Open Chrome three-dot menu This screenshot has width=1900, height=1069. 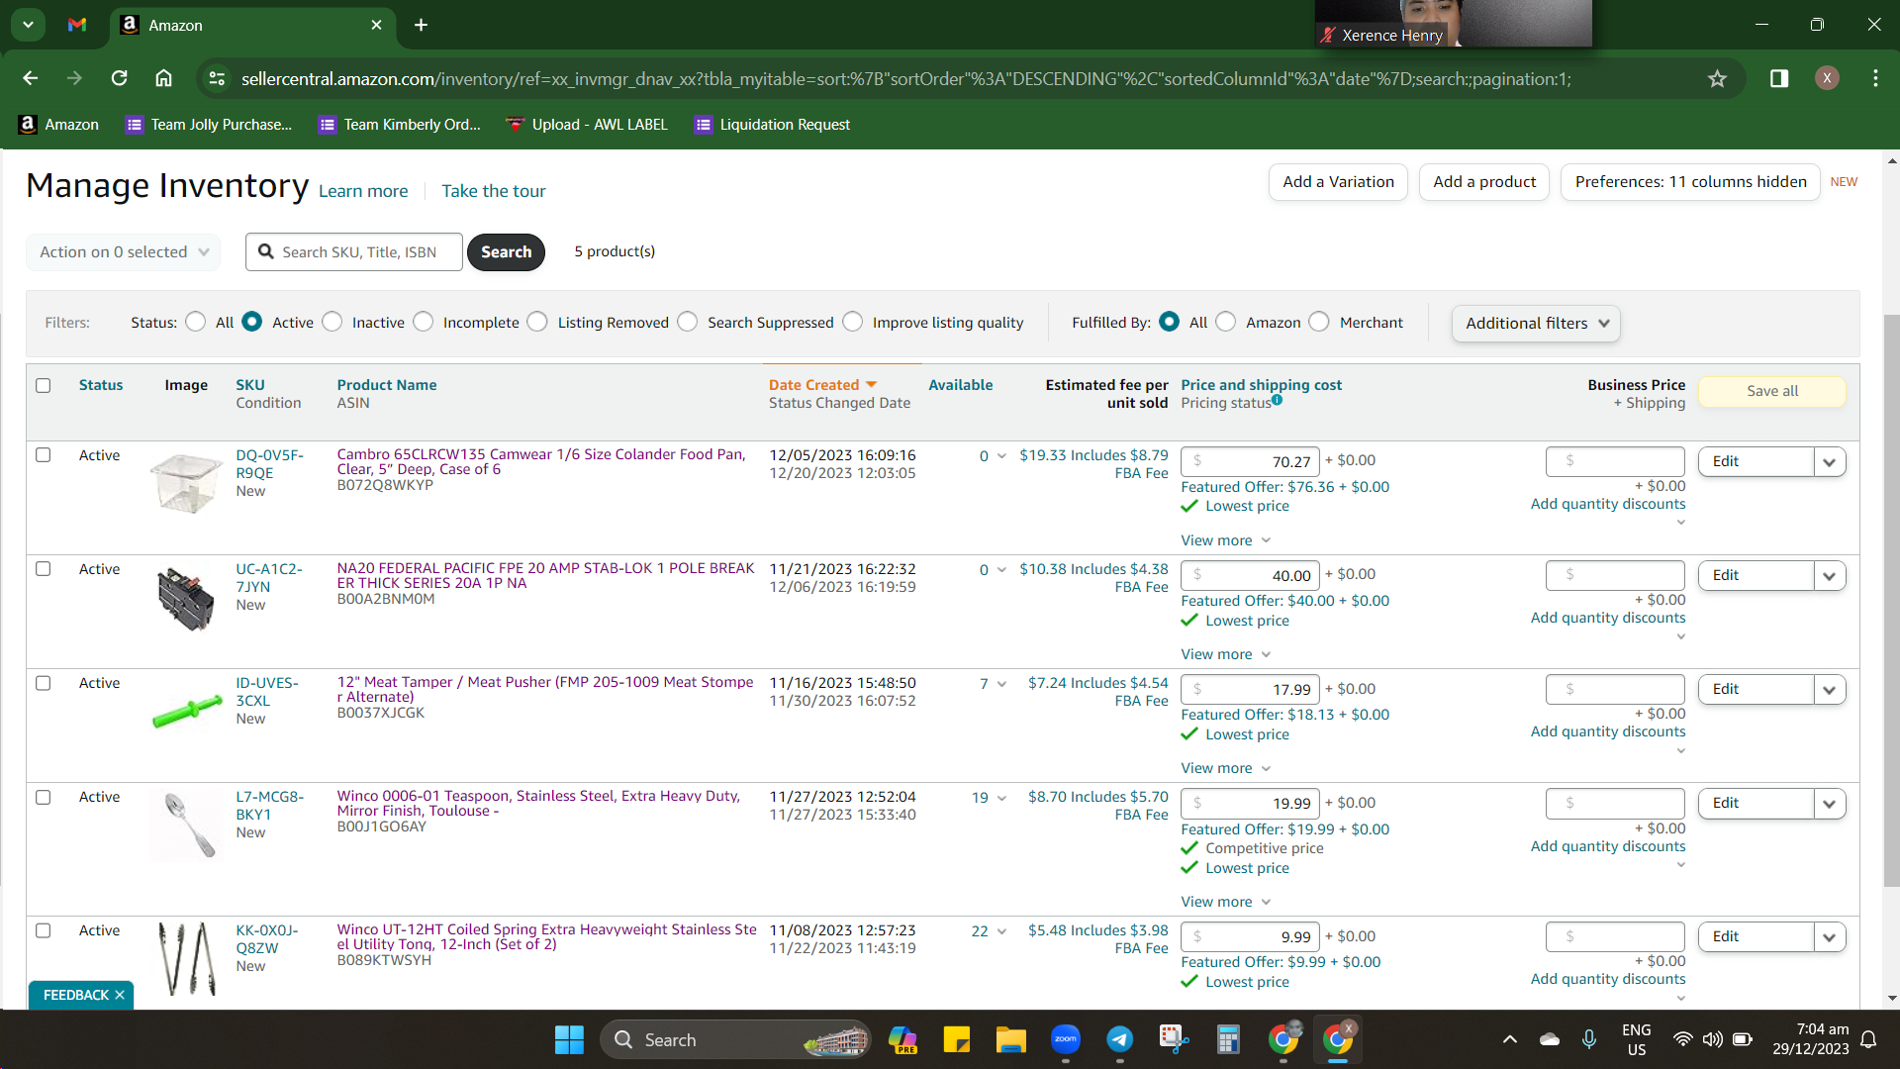1875,78
